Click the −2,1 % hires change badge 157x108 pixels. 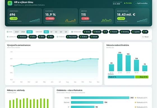tap(85, 18)
